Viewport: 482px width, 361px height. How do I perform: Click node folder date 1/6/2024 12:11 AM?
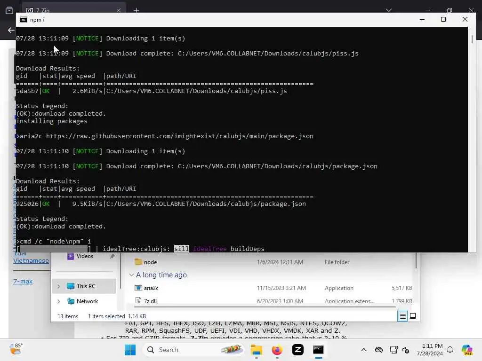[x=280, y=262]
